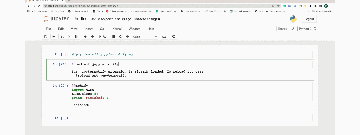Run the selected cell
The image size is (360, 135).
coord(104,37)
